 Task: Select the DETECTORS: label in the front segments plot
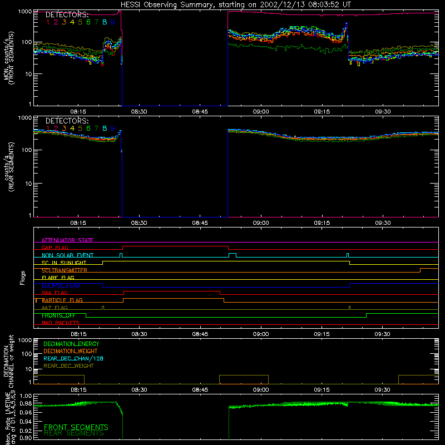pos(67,15)
